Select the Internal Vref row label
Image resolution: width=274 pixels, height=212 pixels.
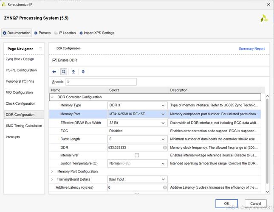pyautogui.click(x=69, y=155)
